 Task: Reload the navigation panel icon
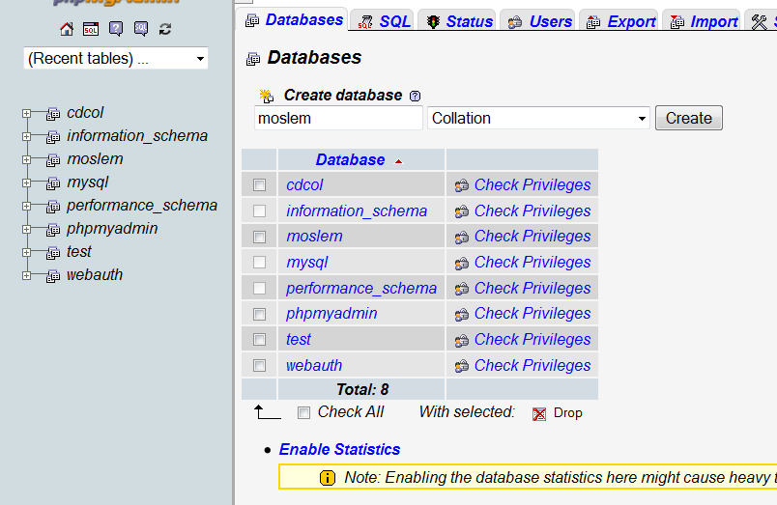[x=165, y=29]
